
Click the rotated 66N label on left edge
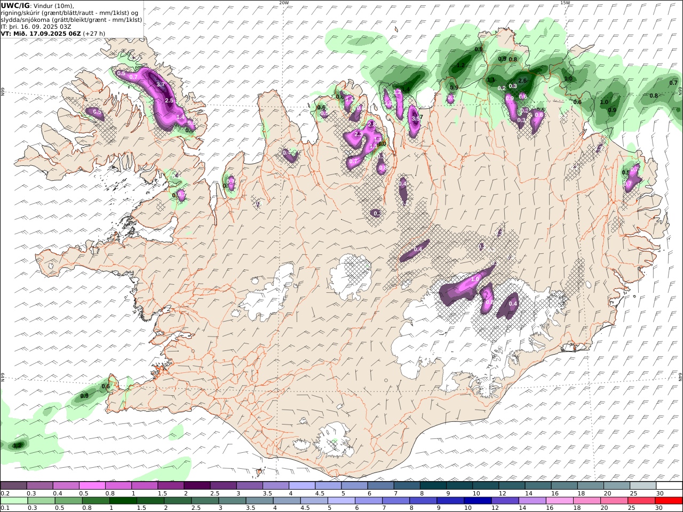(x=3, y=92)
